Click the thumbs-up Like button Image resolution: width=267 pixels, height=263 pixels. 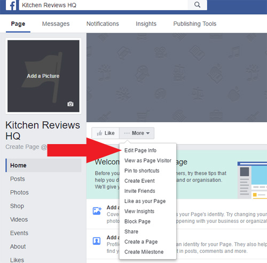pos(105,133)
